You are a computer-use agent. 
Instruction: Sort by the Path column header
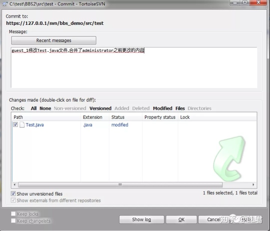point(46,117)
